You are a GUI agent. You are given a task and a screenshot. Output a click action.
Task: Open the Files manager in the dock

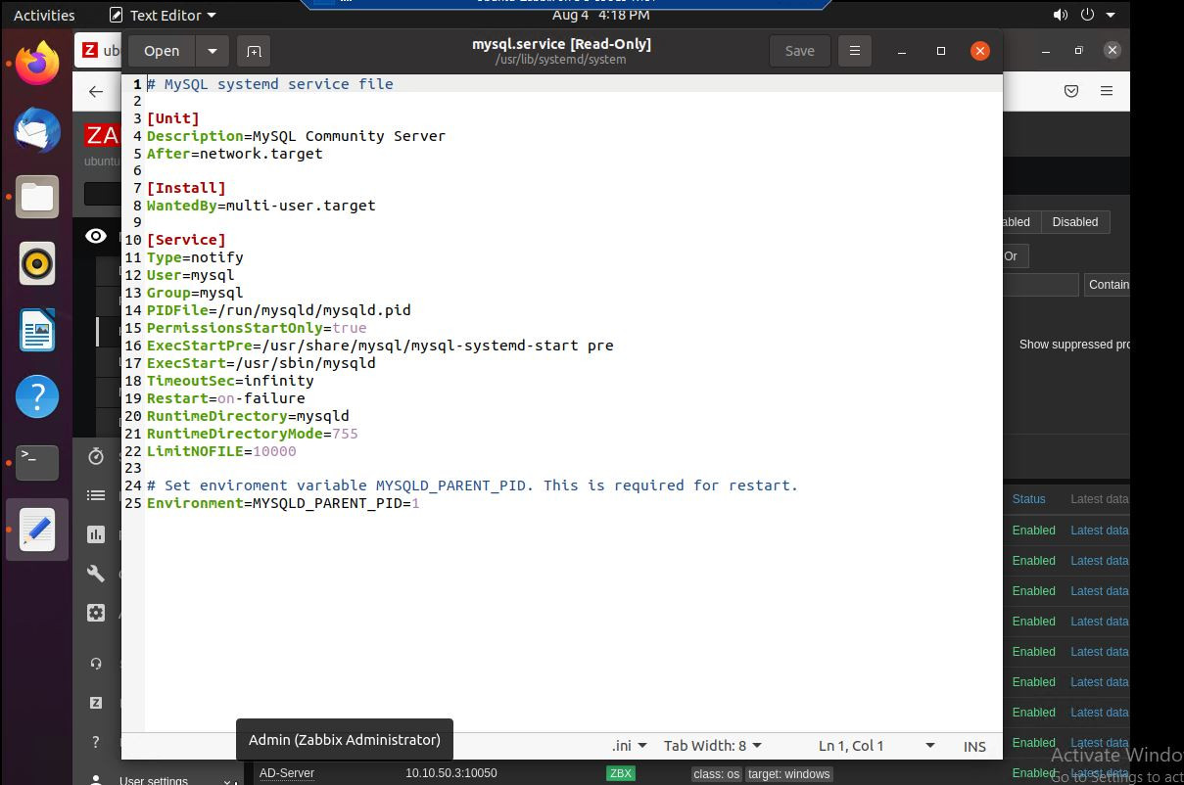[x=37, y=198]
